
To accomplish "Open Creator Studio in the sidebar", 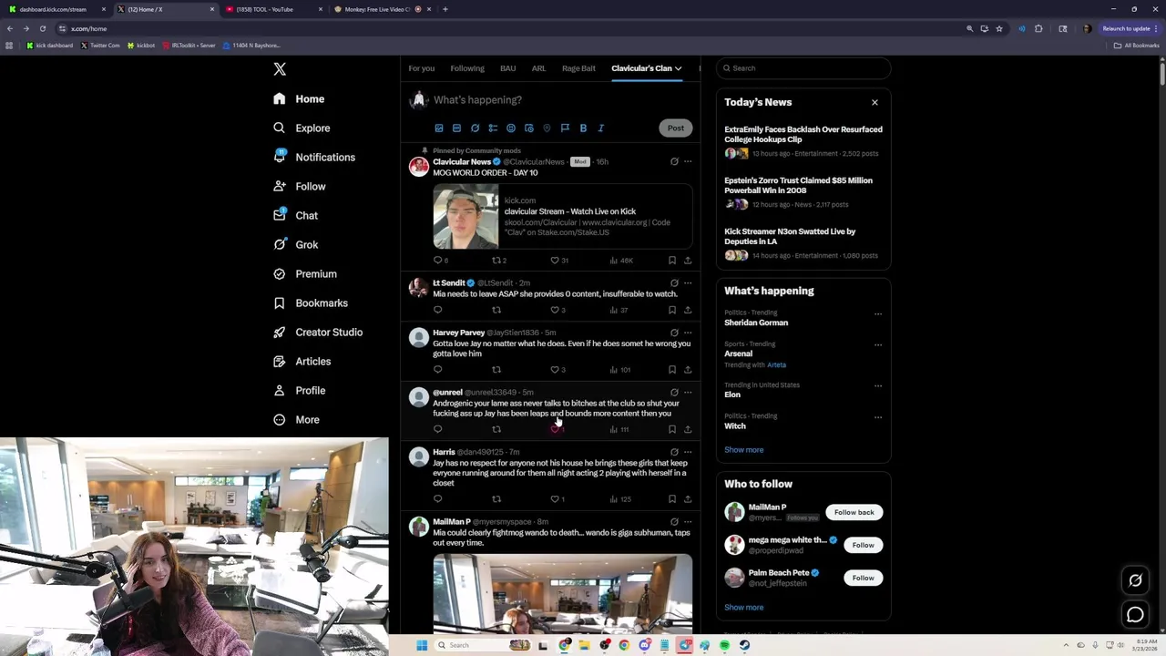I will tap(318, 333).
